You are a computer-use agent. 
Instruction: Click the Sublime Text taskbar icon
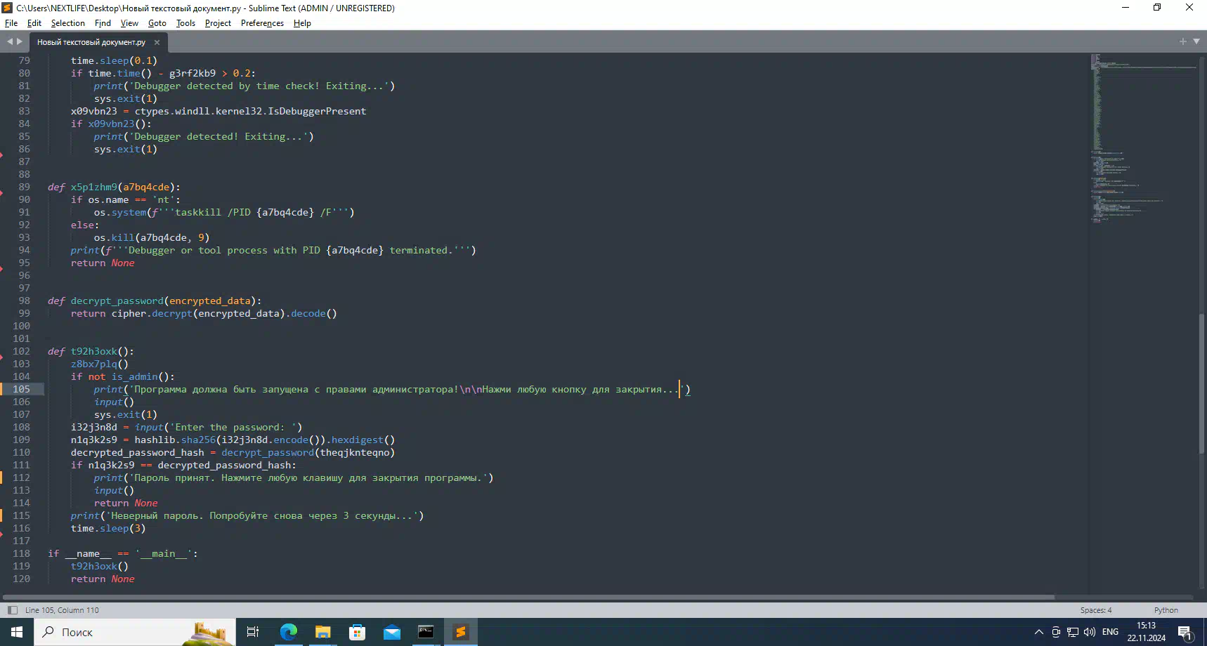461,632
